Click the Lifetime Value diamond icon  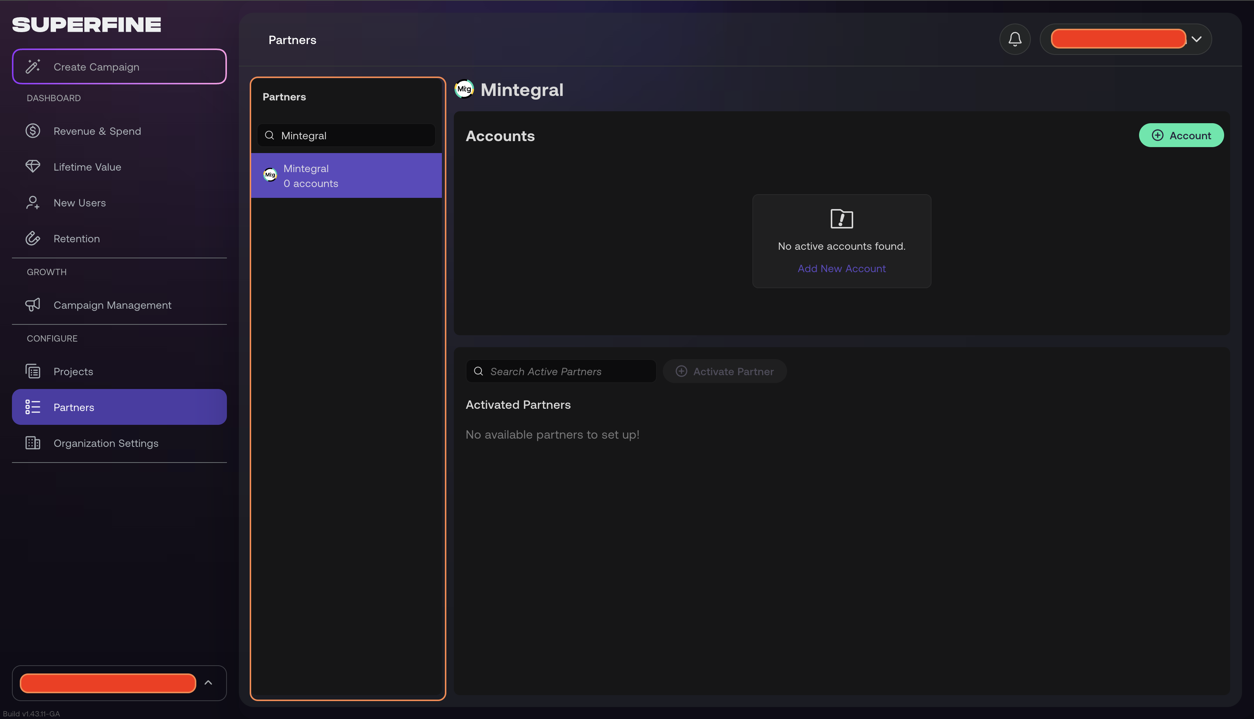[32, 166]
